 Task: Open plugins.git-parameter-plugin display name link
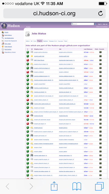tap(42, 120)
